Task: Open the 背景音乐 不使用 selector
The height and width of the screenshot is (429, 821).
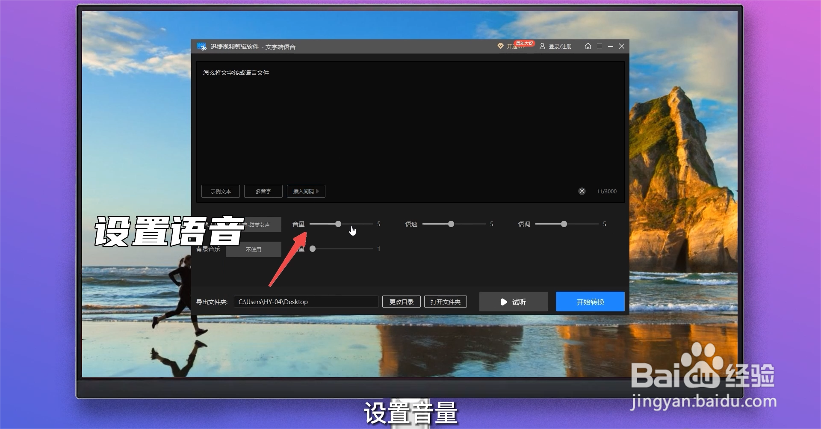Action: coord(253,249)
